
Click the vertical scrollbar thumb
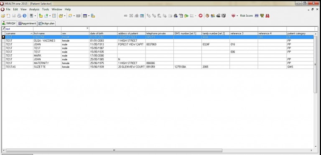coord(316,64)
